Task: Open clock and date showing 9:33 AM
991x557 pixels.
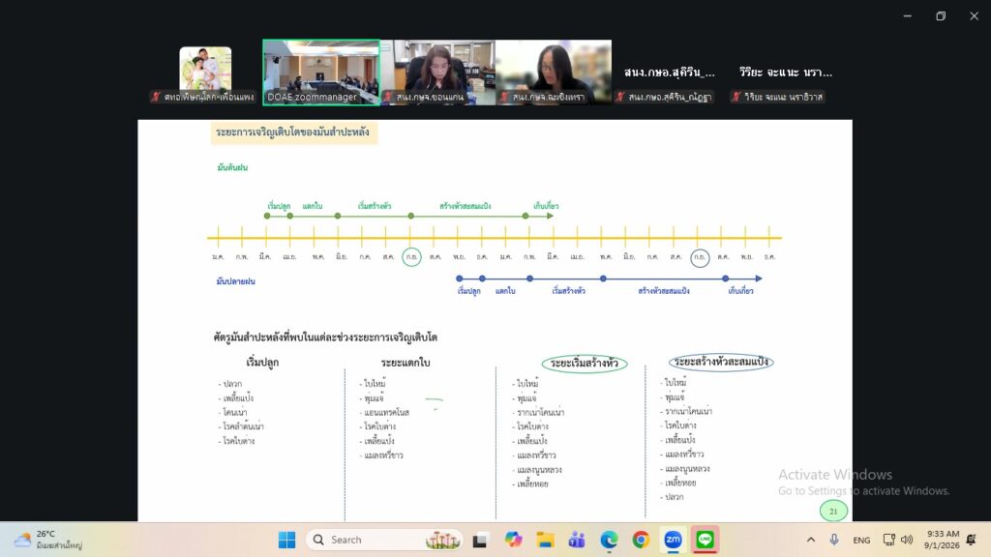Action: pyautogui.click(x=942, y=540)
